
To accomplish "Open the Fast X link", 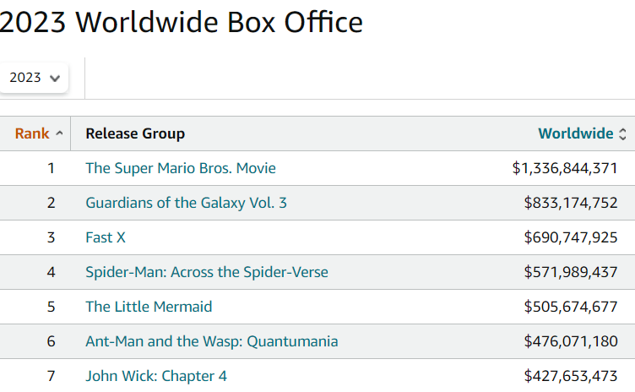I will tap(106, 237).
